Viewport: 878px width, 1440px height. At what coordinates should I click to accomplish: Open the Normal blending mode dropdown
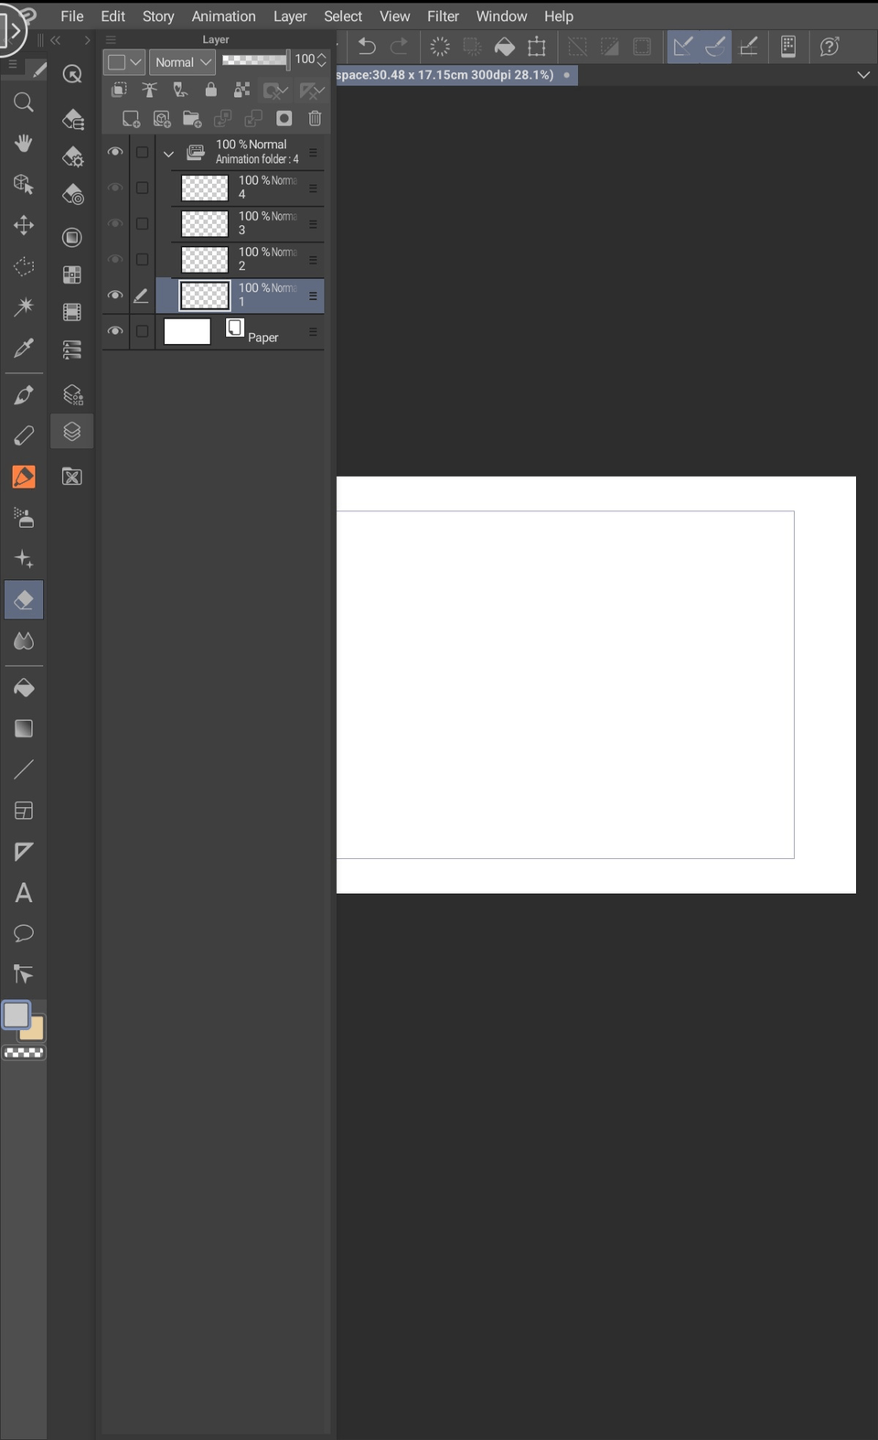click(182, 62)
